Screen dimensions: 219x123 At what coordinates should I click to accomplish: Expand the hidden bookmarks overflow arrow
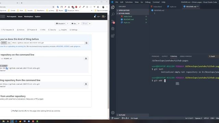(92, 11)
